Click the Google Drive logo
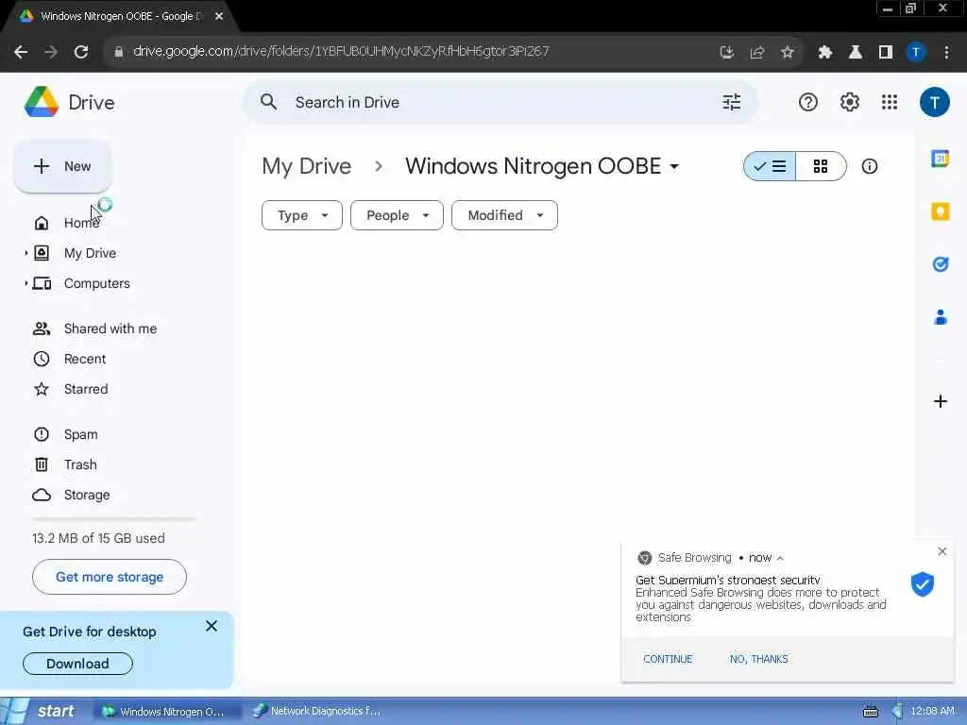 click(42, 102)
